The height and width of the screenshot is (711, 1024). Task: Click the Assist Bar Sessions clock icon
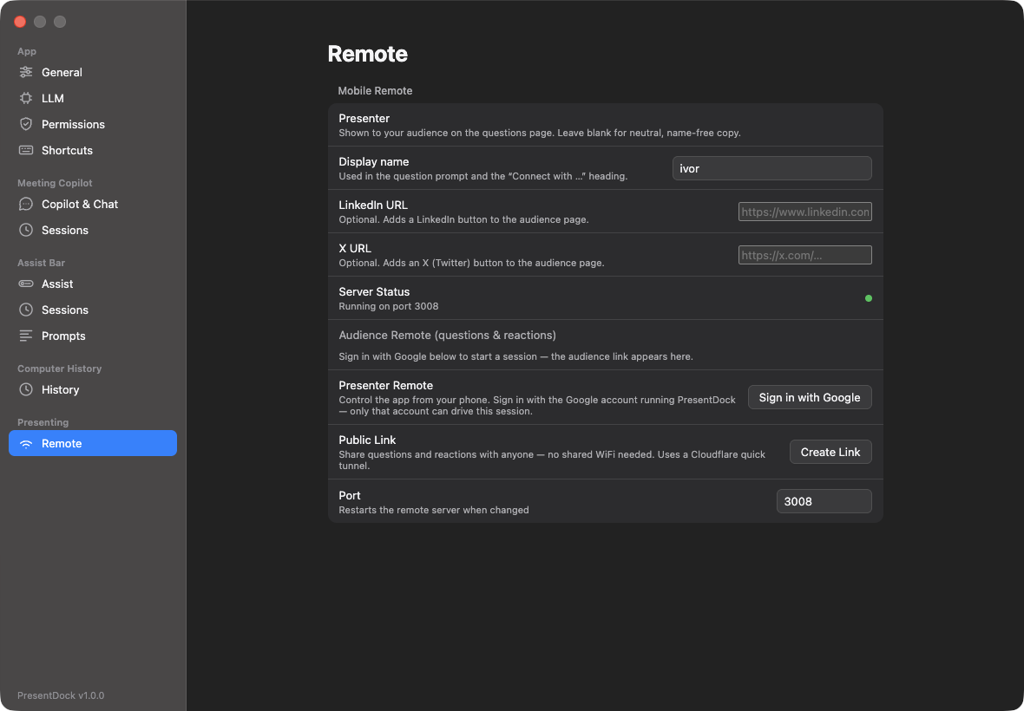click(25, 310)
